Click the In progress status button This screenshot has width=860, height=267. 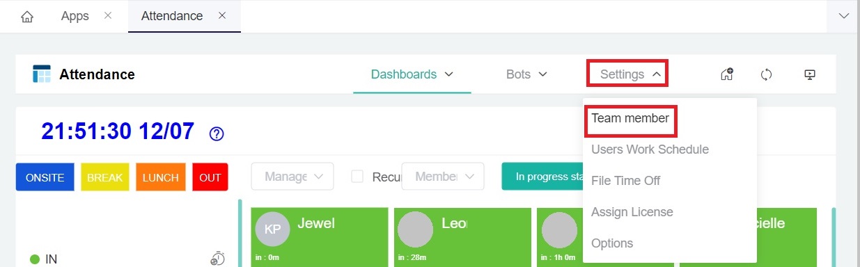coord(543,177)
